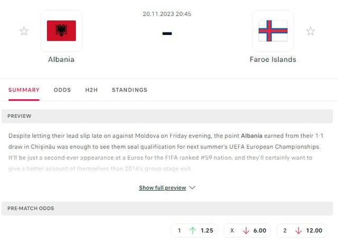Switch to the Summary tab
Screen dimensions: 338x244
pyautogui.click(x=24, y=90)
